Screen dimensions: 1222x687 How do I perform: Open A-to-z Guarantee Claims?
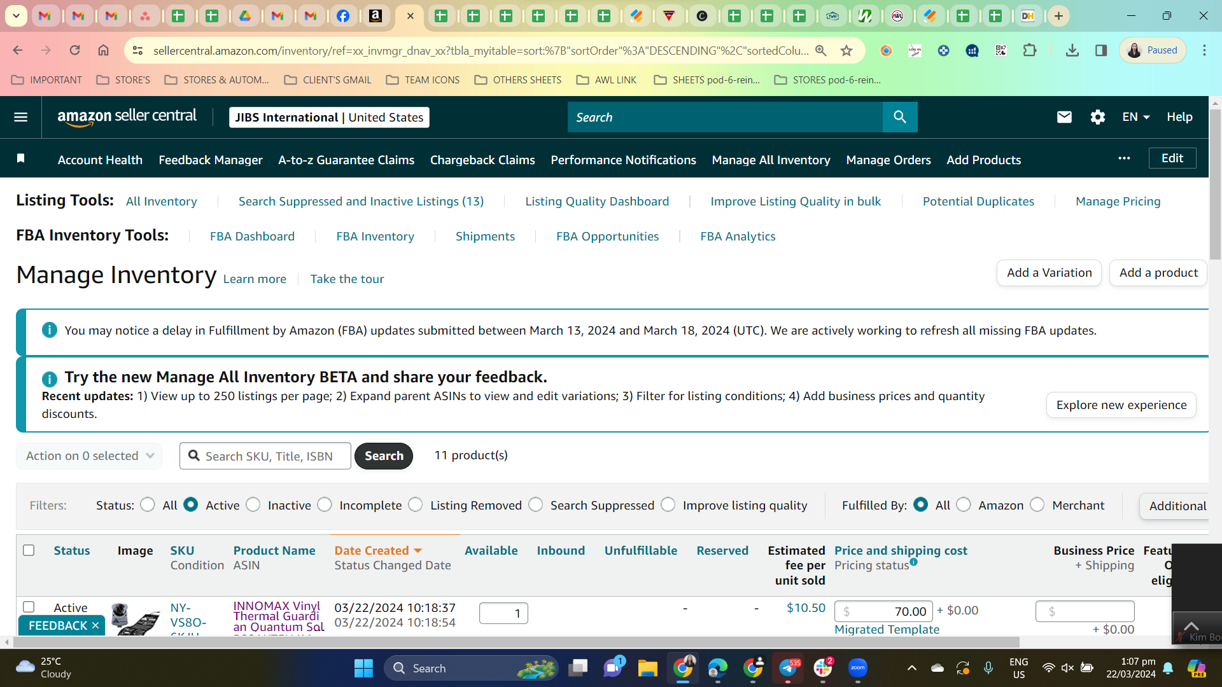(346, 160)
